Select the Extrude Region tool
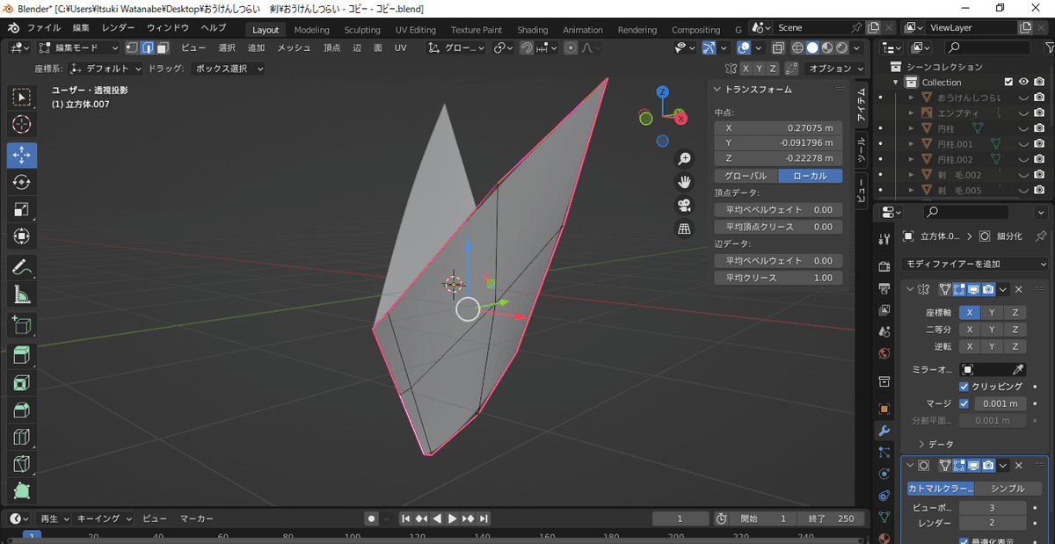 pos(22,355)
